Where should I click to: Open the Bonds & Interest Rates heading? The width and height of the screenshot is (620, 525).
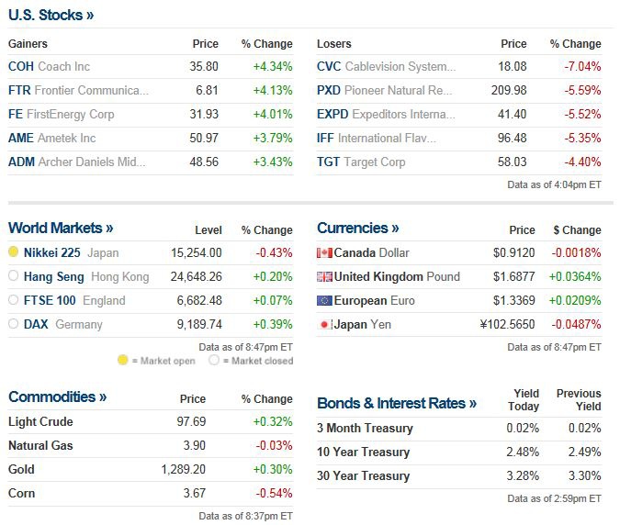pyautogui.click(x=397, y=403)
